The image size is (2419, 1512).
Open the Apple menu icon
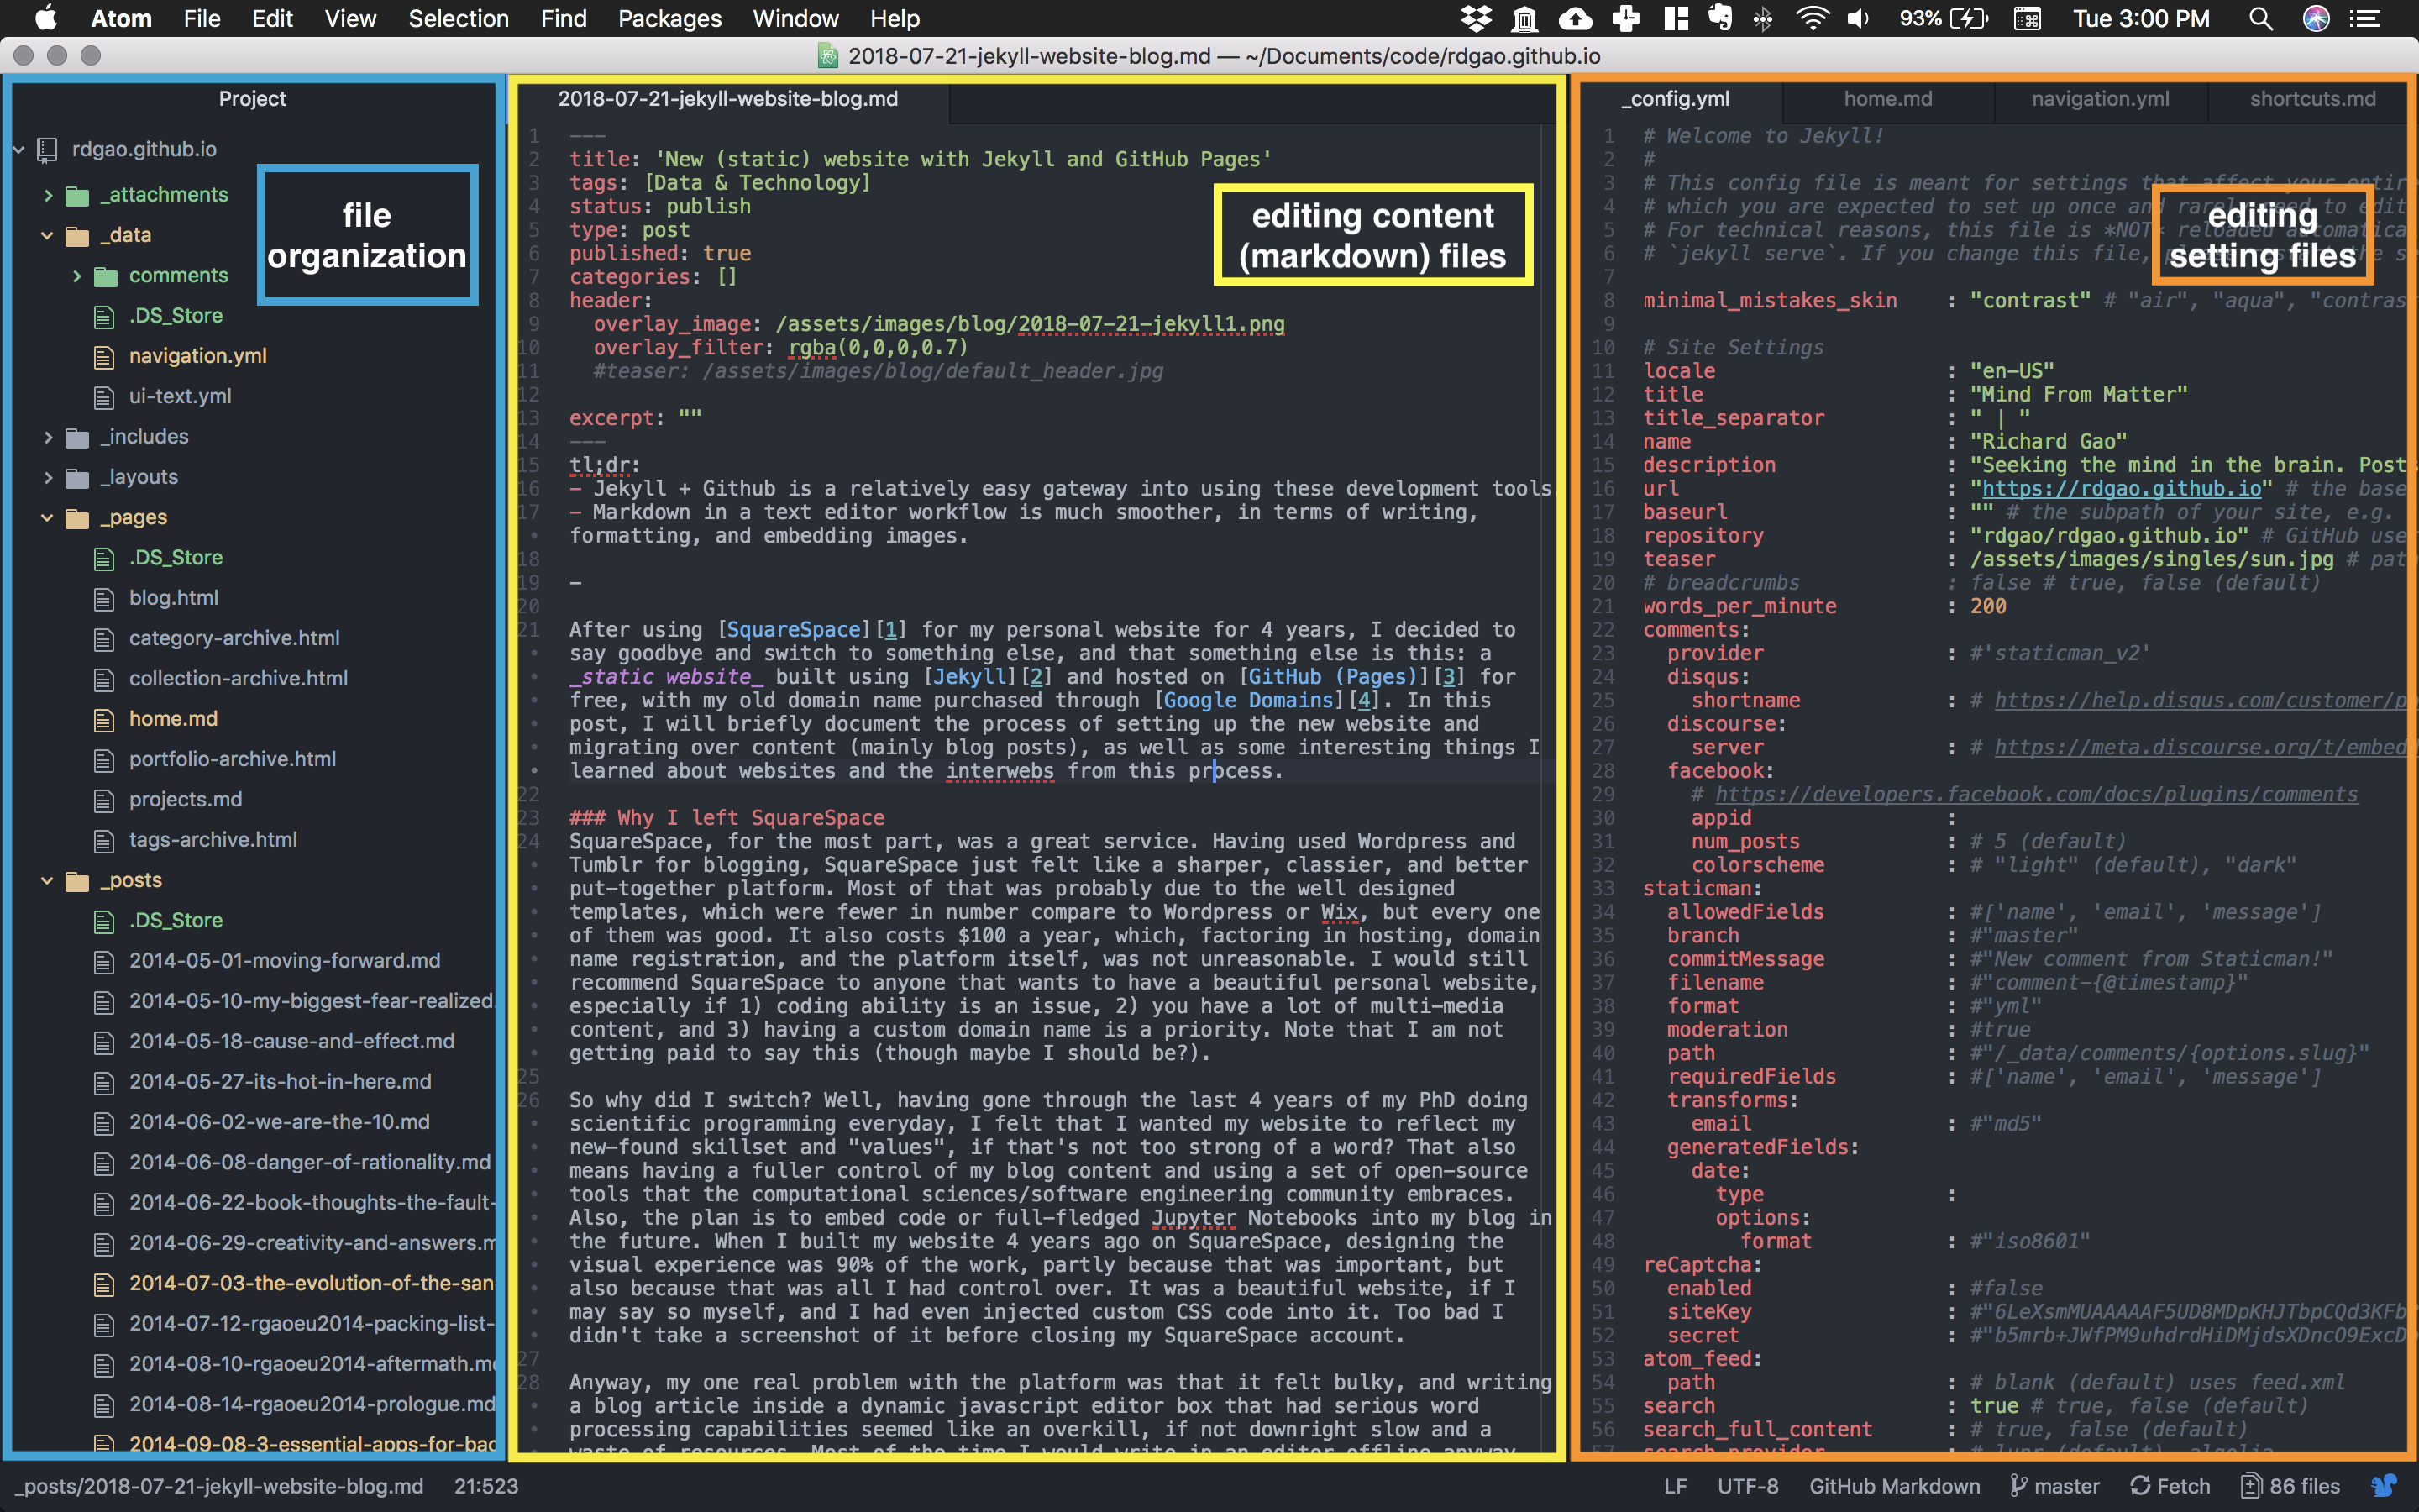tap(46, 18)
